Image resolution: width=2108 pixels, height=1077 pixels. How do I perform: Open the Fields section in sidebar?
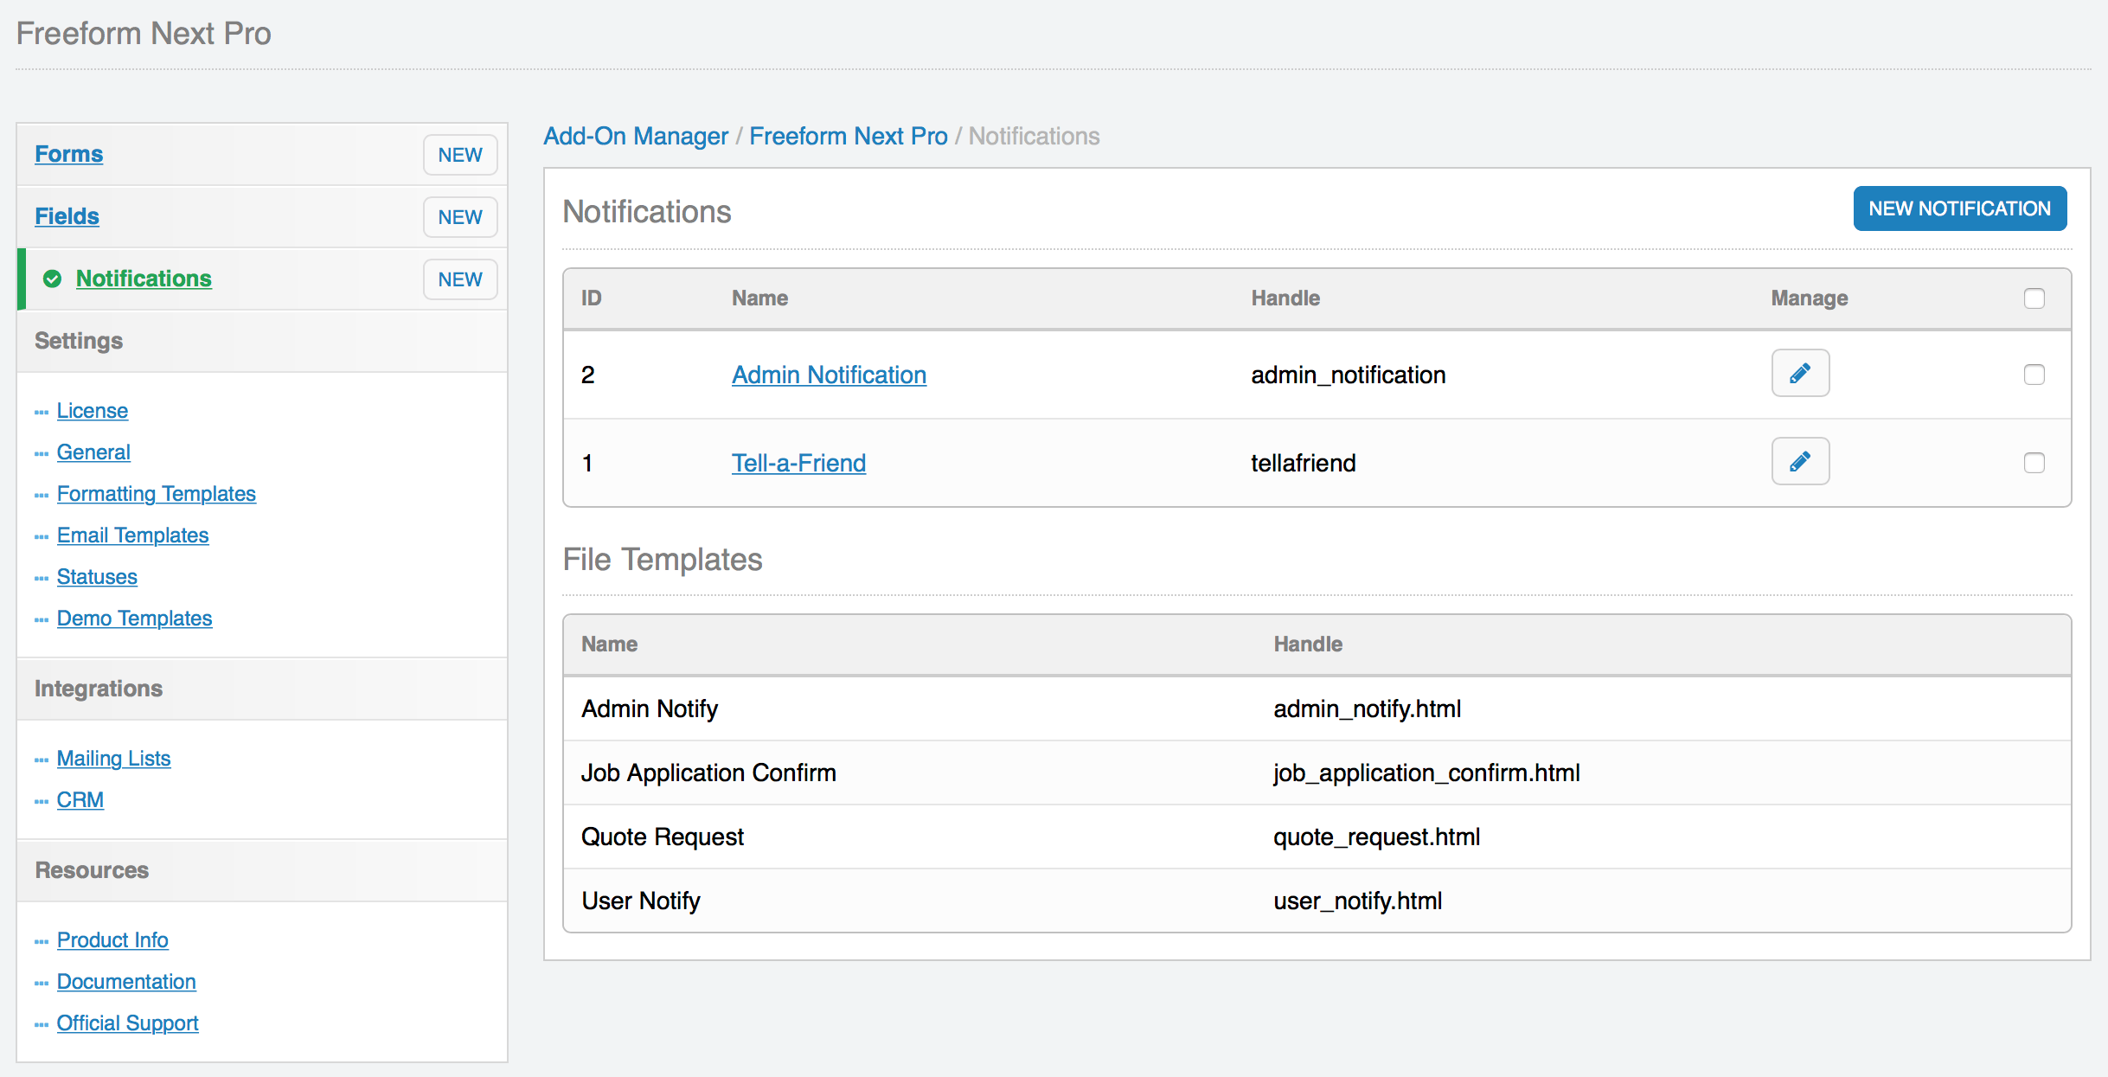(67, 216)
